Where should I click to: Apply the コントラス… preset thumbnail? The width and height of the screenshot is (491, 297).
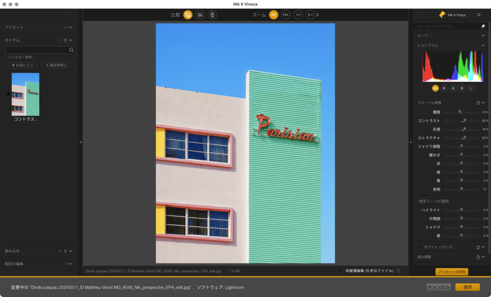coord(25,94)
